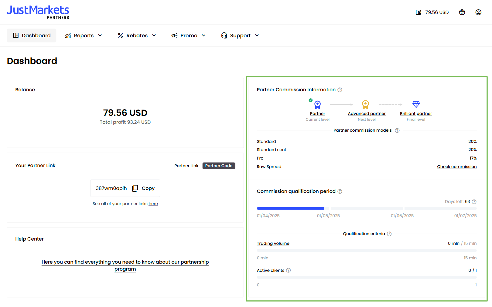
Task: Open help icon for Qualification criteria
Action: tap(389, 234)
